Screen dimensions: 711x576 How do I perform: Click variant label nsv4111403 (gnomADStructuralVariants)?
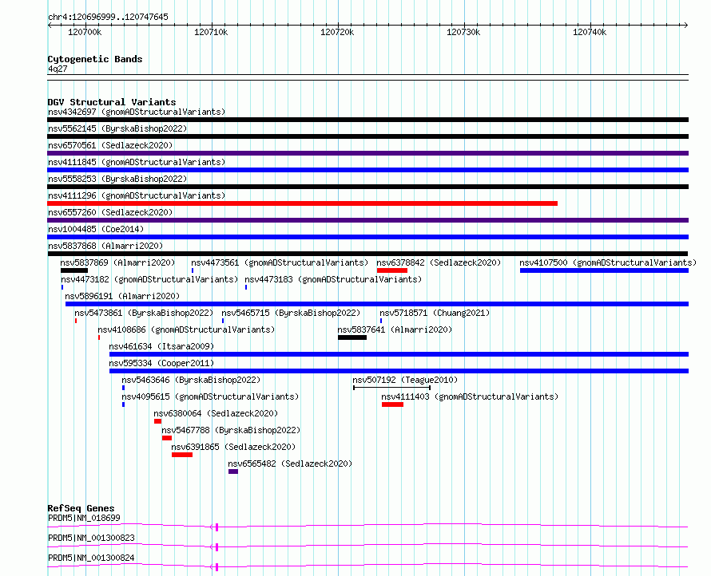coord(470,396)
